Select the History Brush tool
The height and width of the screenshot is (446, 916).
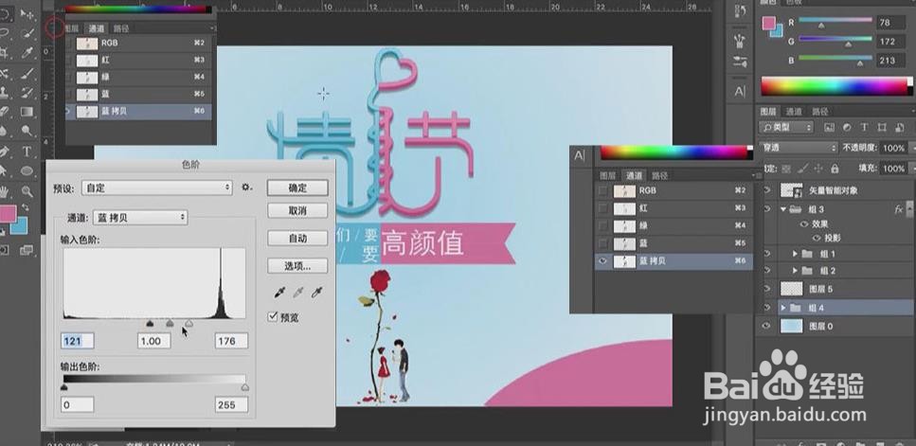click(x=27, y=92)
